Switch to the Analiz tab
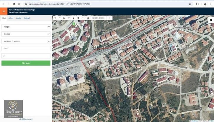 point(19,18)
